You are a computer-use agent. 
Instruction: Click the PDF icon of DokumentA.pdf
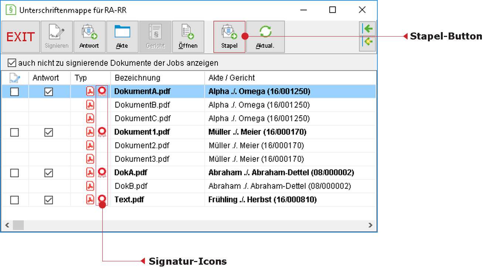pyautogui.click(x=90, y=91)
